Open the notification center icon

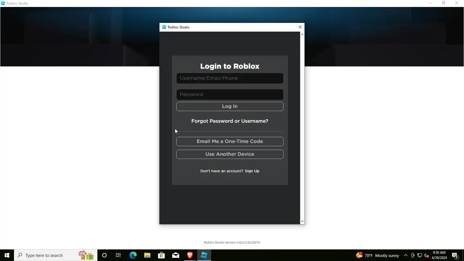click(455, 255)
